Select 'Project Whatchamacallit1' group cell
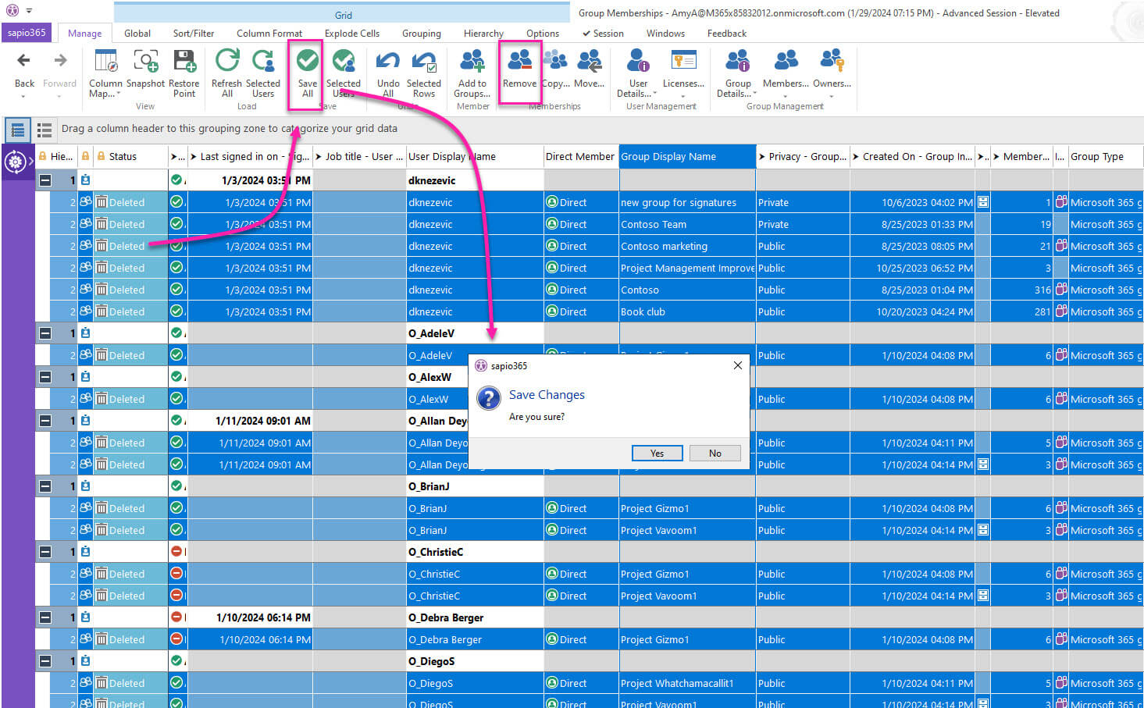1144x708 pixels. click(687, 683)
